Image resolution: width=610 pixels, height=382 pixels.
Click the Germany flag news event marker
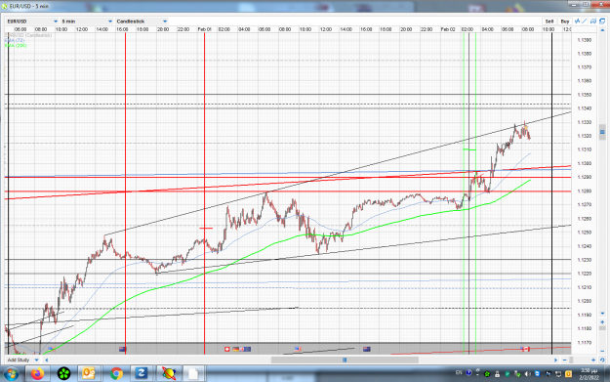(236, 350)
